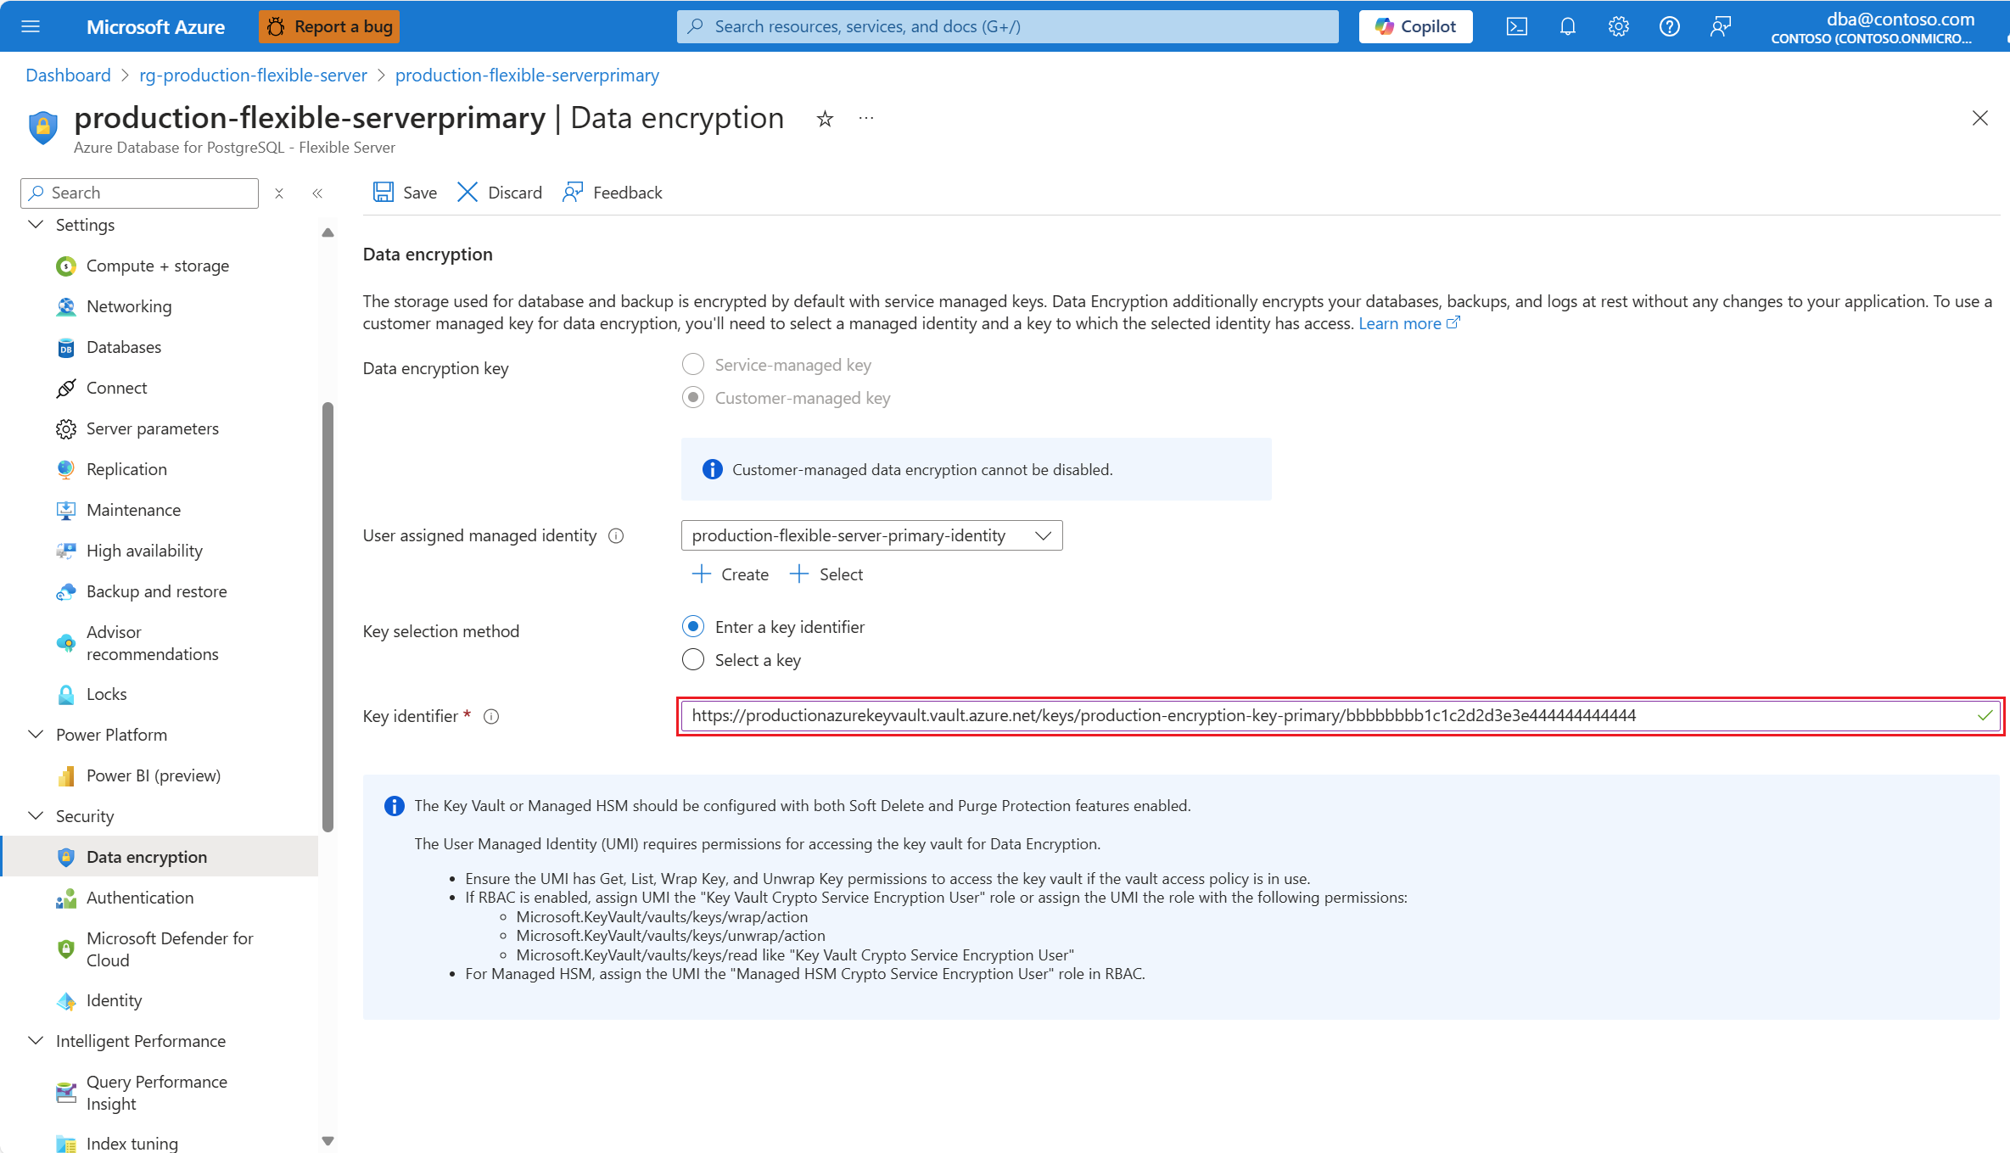Select Service-managed key radio button

point(693,365)
